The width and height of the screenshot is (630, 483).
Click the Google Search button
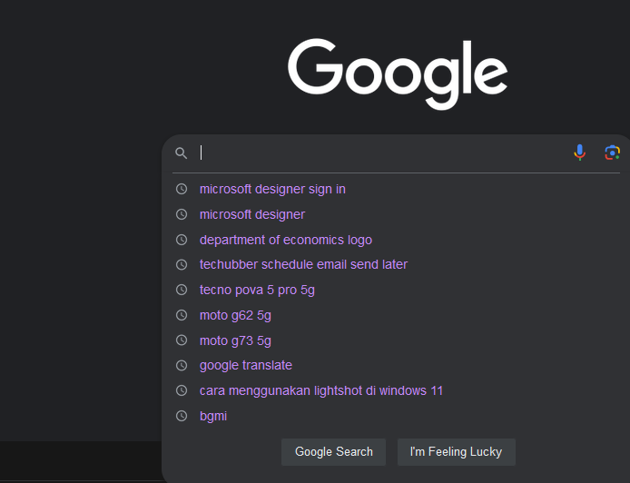pyautogui.click(x=333, y=452)
